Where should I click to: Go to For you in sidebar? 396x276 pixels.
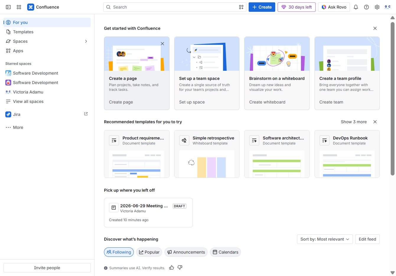click(x=47, y=22)
